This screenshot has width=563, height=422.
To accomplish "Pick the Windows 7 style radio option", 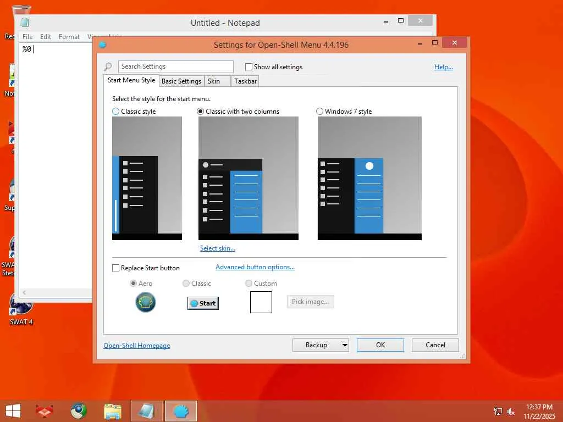I will (x=319, y=111).
